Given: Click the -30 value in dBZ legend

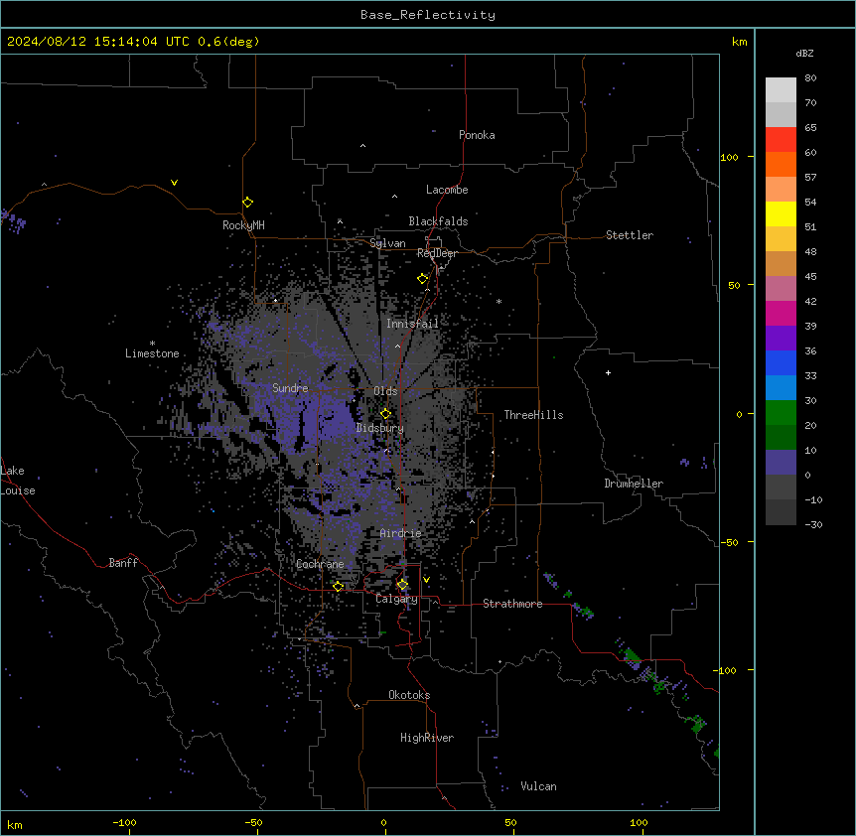Looking at the screenshot, I should tap(813, 525).
